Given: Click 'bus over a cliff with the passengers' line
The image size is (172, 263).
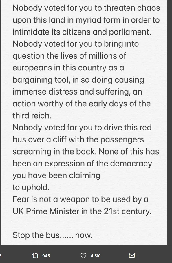Looking at the screenshot, I should (x=78, y=139).
